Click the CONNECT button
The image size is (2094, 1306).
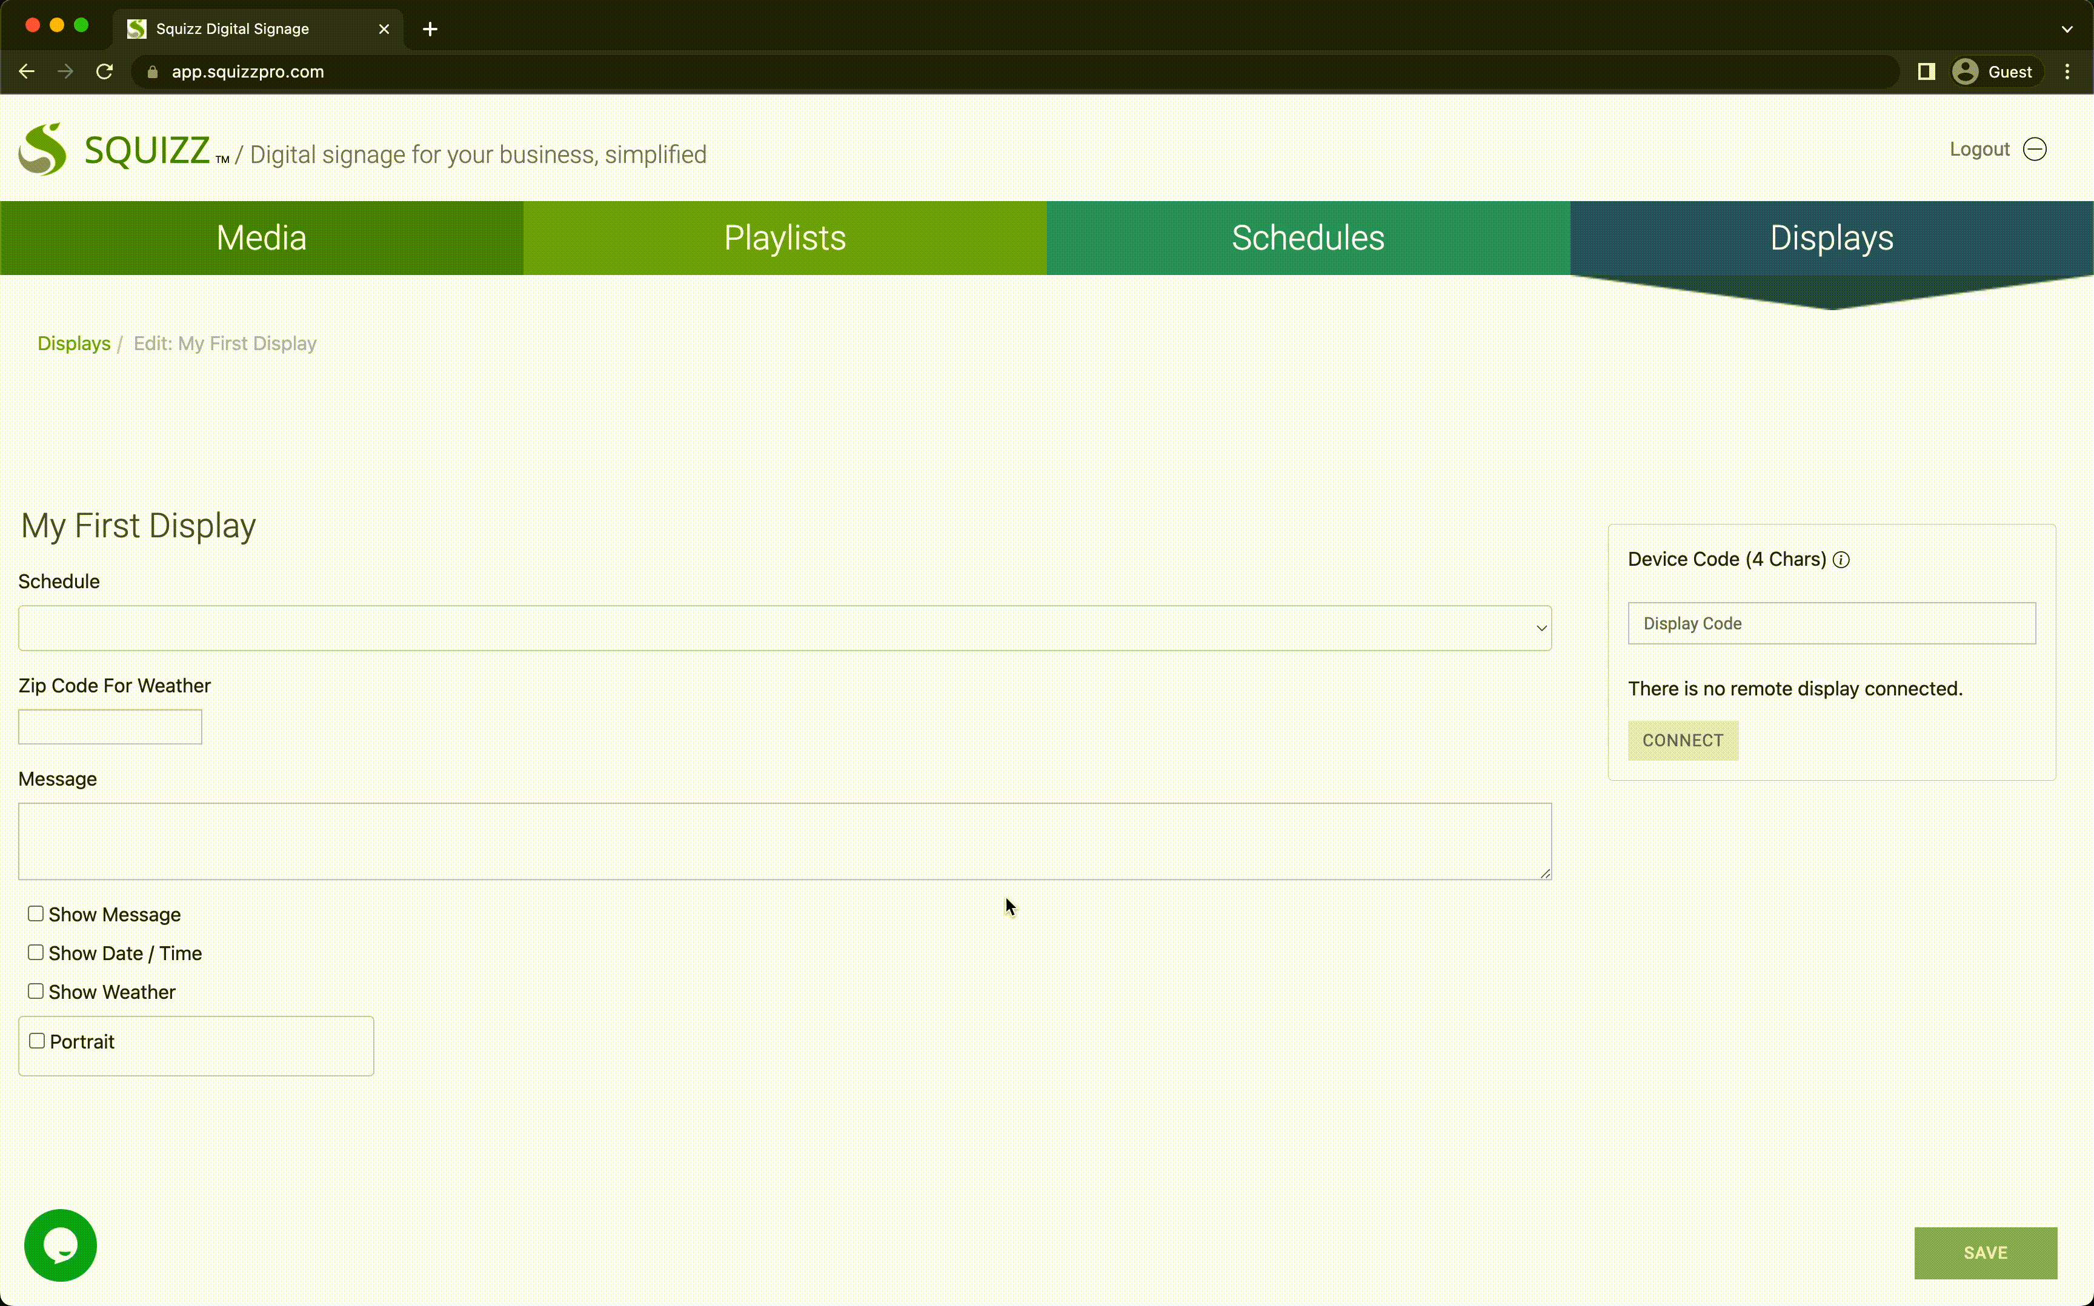pyautogui.click(x=1683, y=740)
